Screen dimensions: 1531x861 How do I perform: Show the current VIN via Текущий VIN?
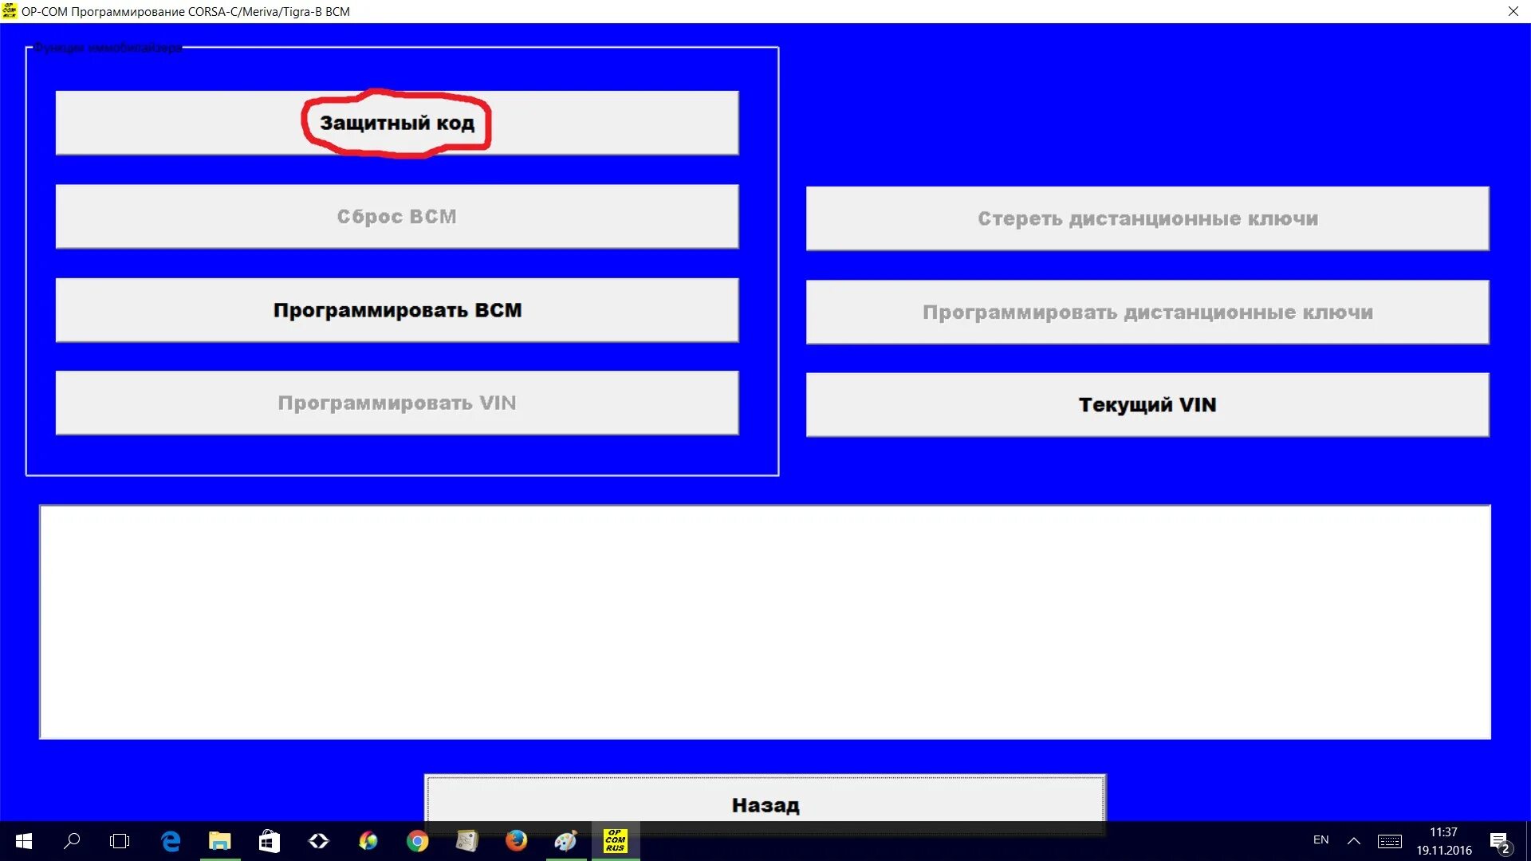coord(1147,405)
